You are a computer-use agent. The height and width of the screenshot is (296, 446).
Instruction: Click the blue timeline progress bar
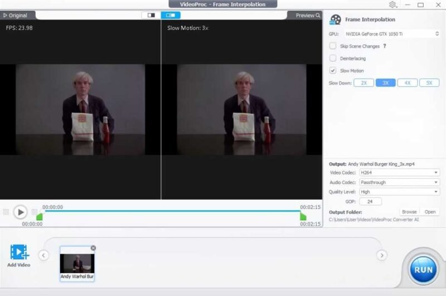172,211
